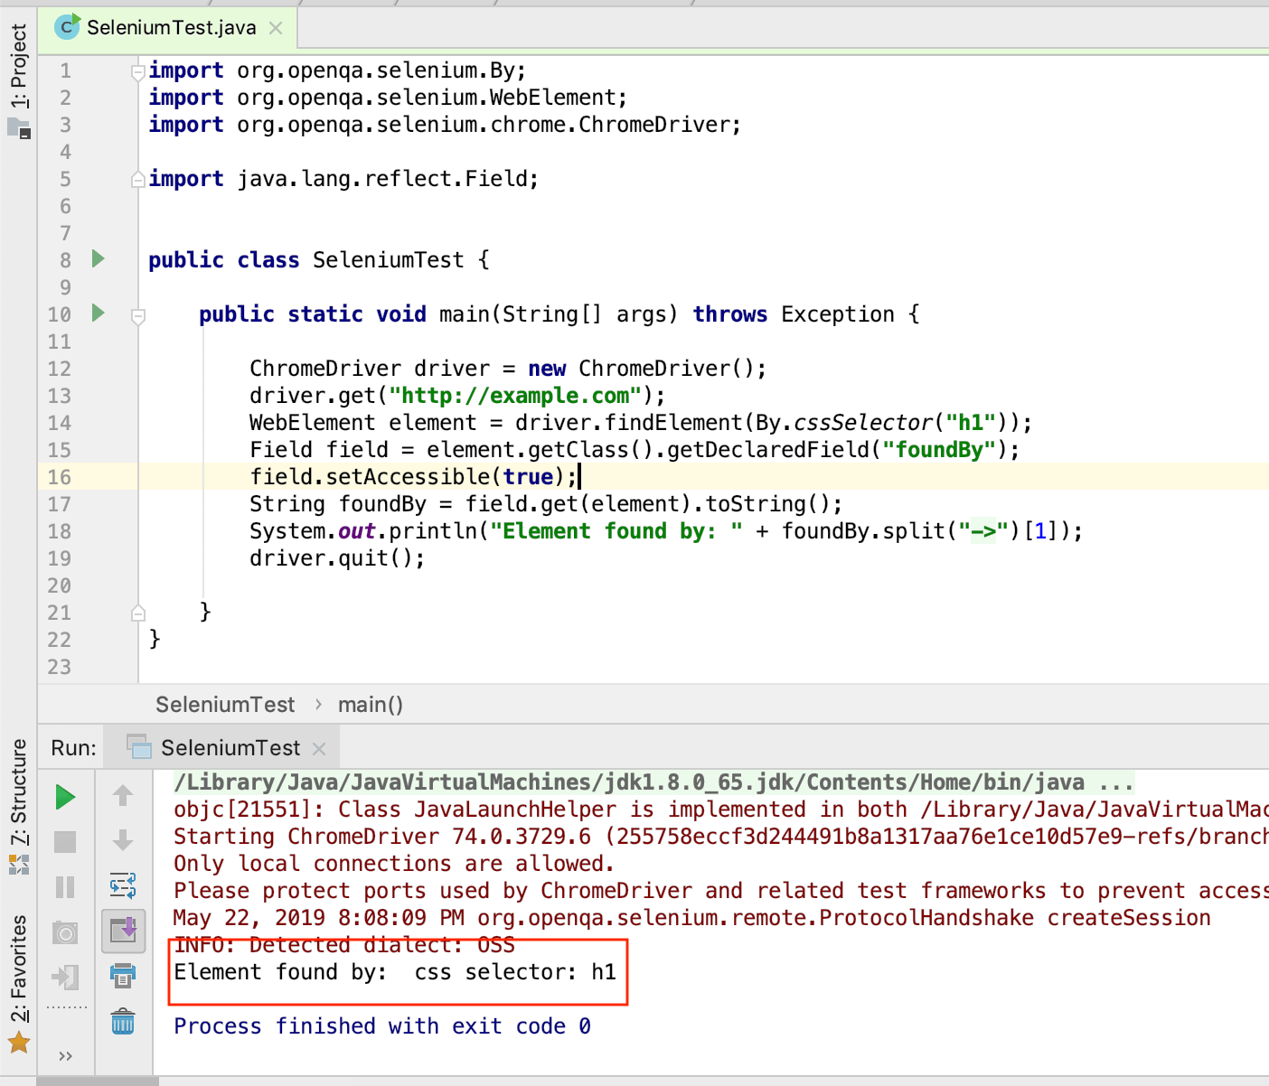The width and height of the screenshot is (1269, 1086).
Task: Toggle Pause Output in the run panel
Action: (65, 886)
